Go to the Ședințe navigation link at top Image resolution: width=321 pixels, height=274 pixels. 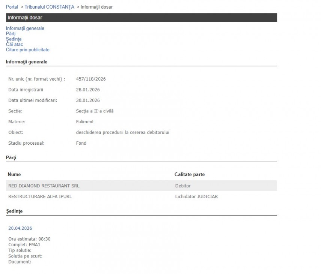[14, 39]
